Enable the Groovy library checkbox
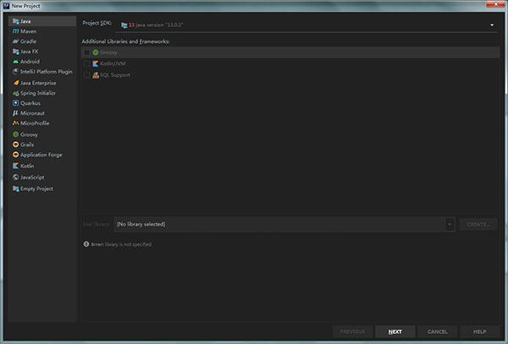This screenshot has height=344, width=508. pos(87,52)
